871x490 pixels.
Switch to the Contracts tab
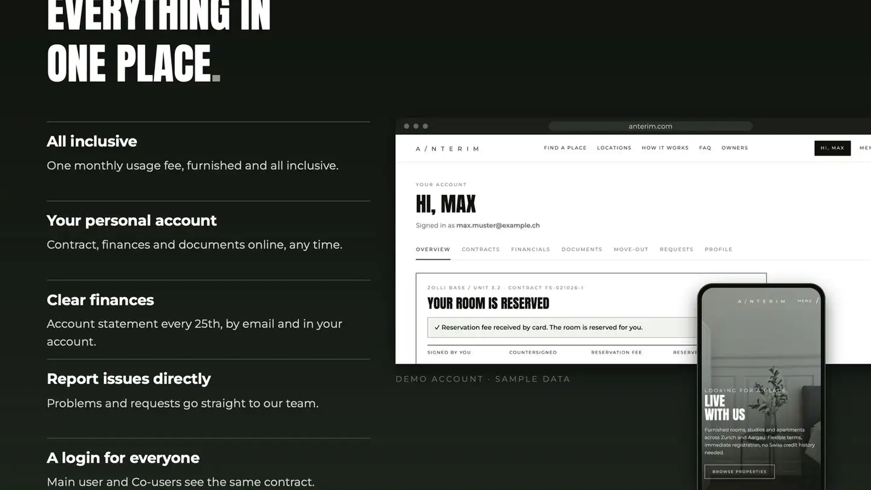pyautogui.click(x=480, y=250)
